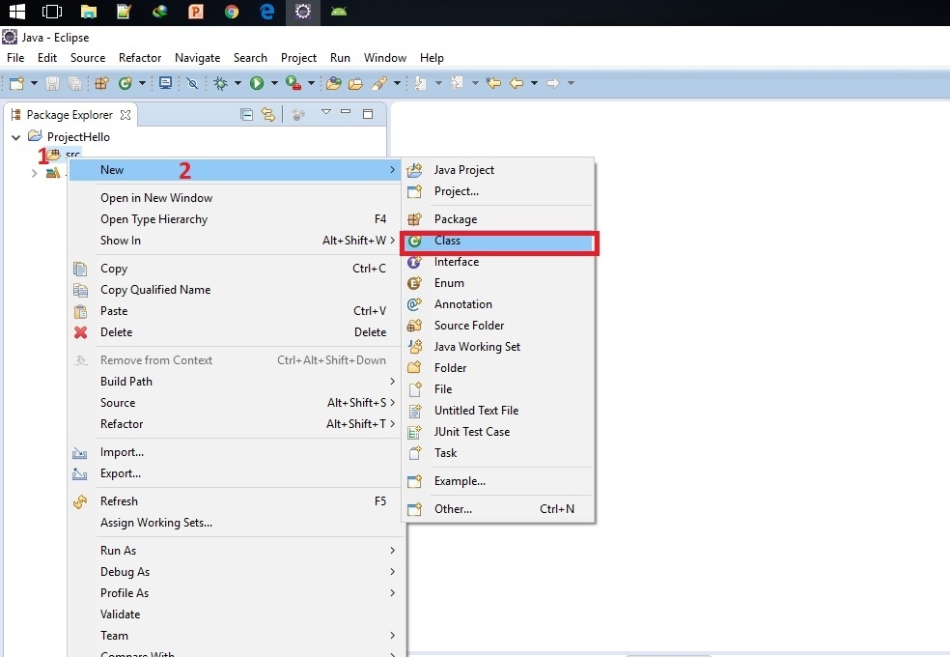Toggle Link with Editor in Package Explorer
Viewport: 950px width, 657px height.
coord(268,114)
